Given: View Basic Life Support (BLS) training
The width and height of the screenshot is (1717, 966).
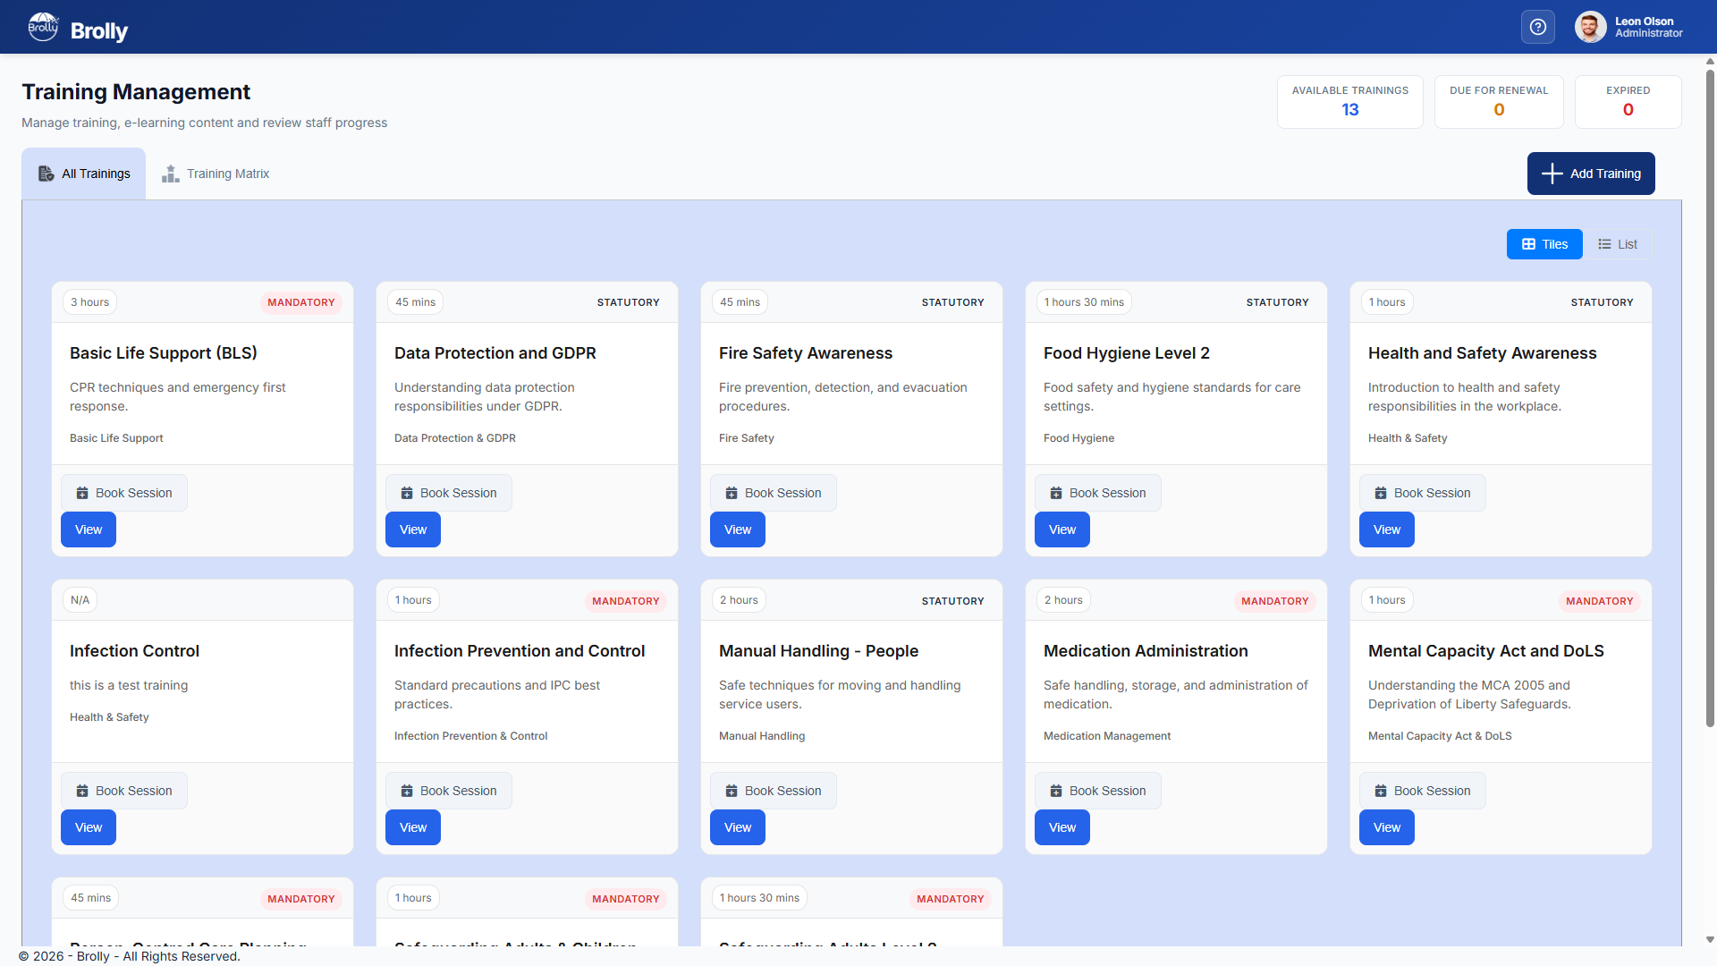Looking at the screenshot, I should [89, 530].
